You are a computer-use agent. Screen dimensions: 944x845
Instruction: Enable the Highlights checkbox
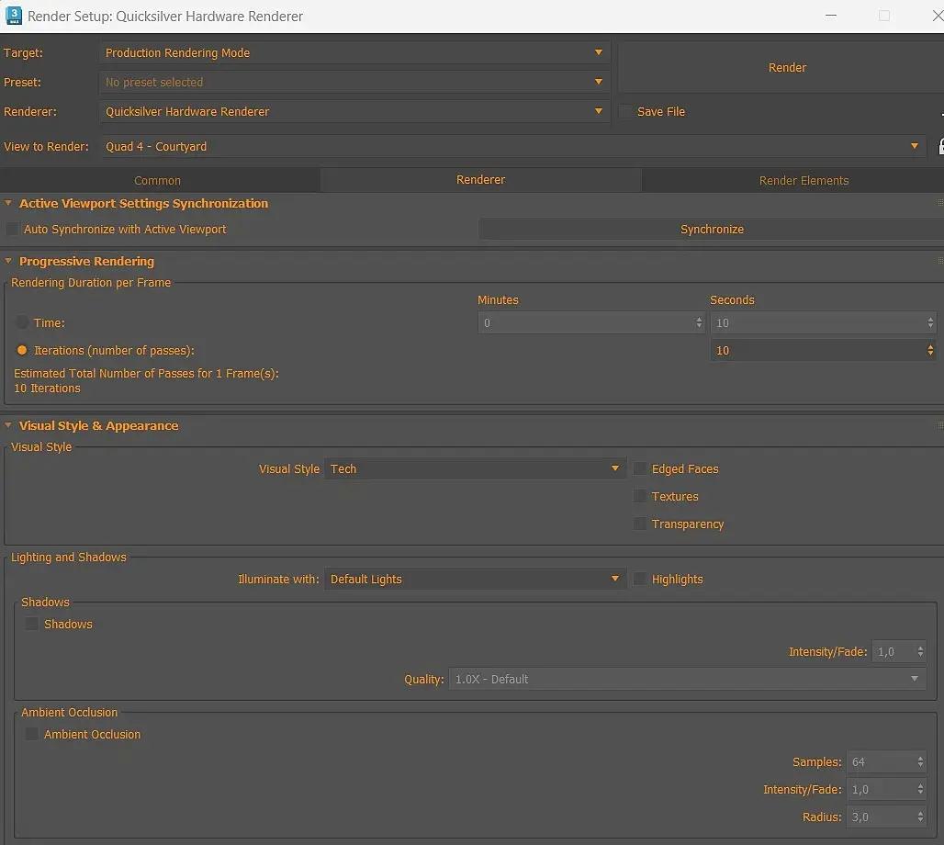pos(640,579)
